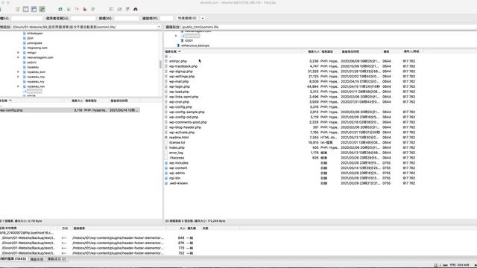477x268 pixels.
Task: Open remote file search binoculars icon
Action: tap(136, 9)
